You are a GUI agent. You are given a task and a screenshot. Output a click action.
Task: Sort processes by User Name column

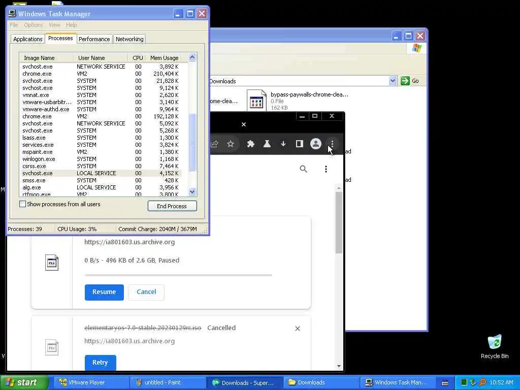(101, 58)
